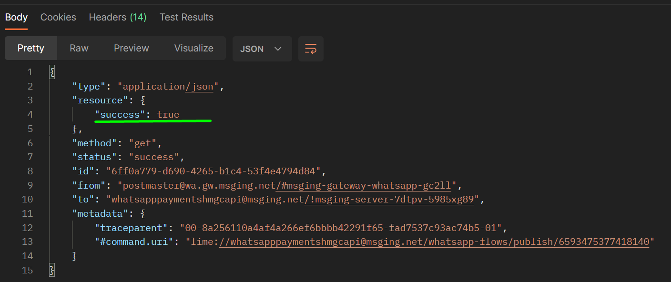Viewport: 671px width, 282px height.
Task: Open the msging-gateway-whatsapp link in from field
Action: tap(364, 185)
